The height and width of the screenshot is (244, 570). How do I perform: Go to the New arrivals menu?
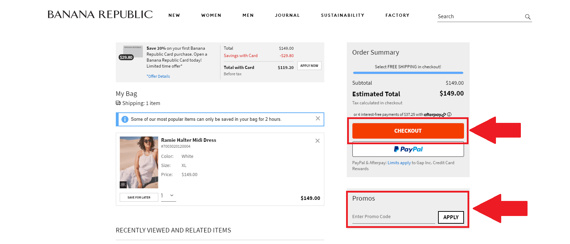coord(174,15)
